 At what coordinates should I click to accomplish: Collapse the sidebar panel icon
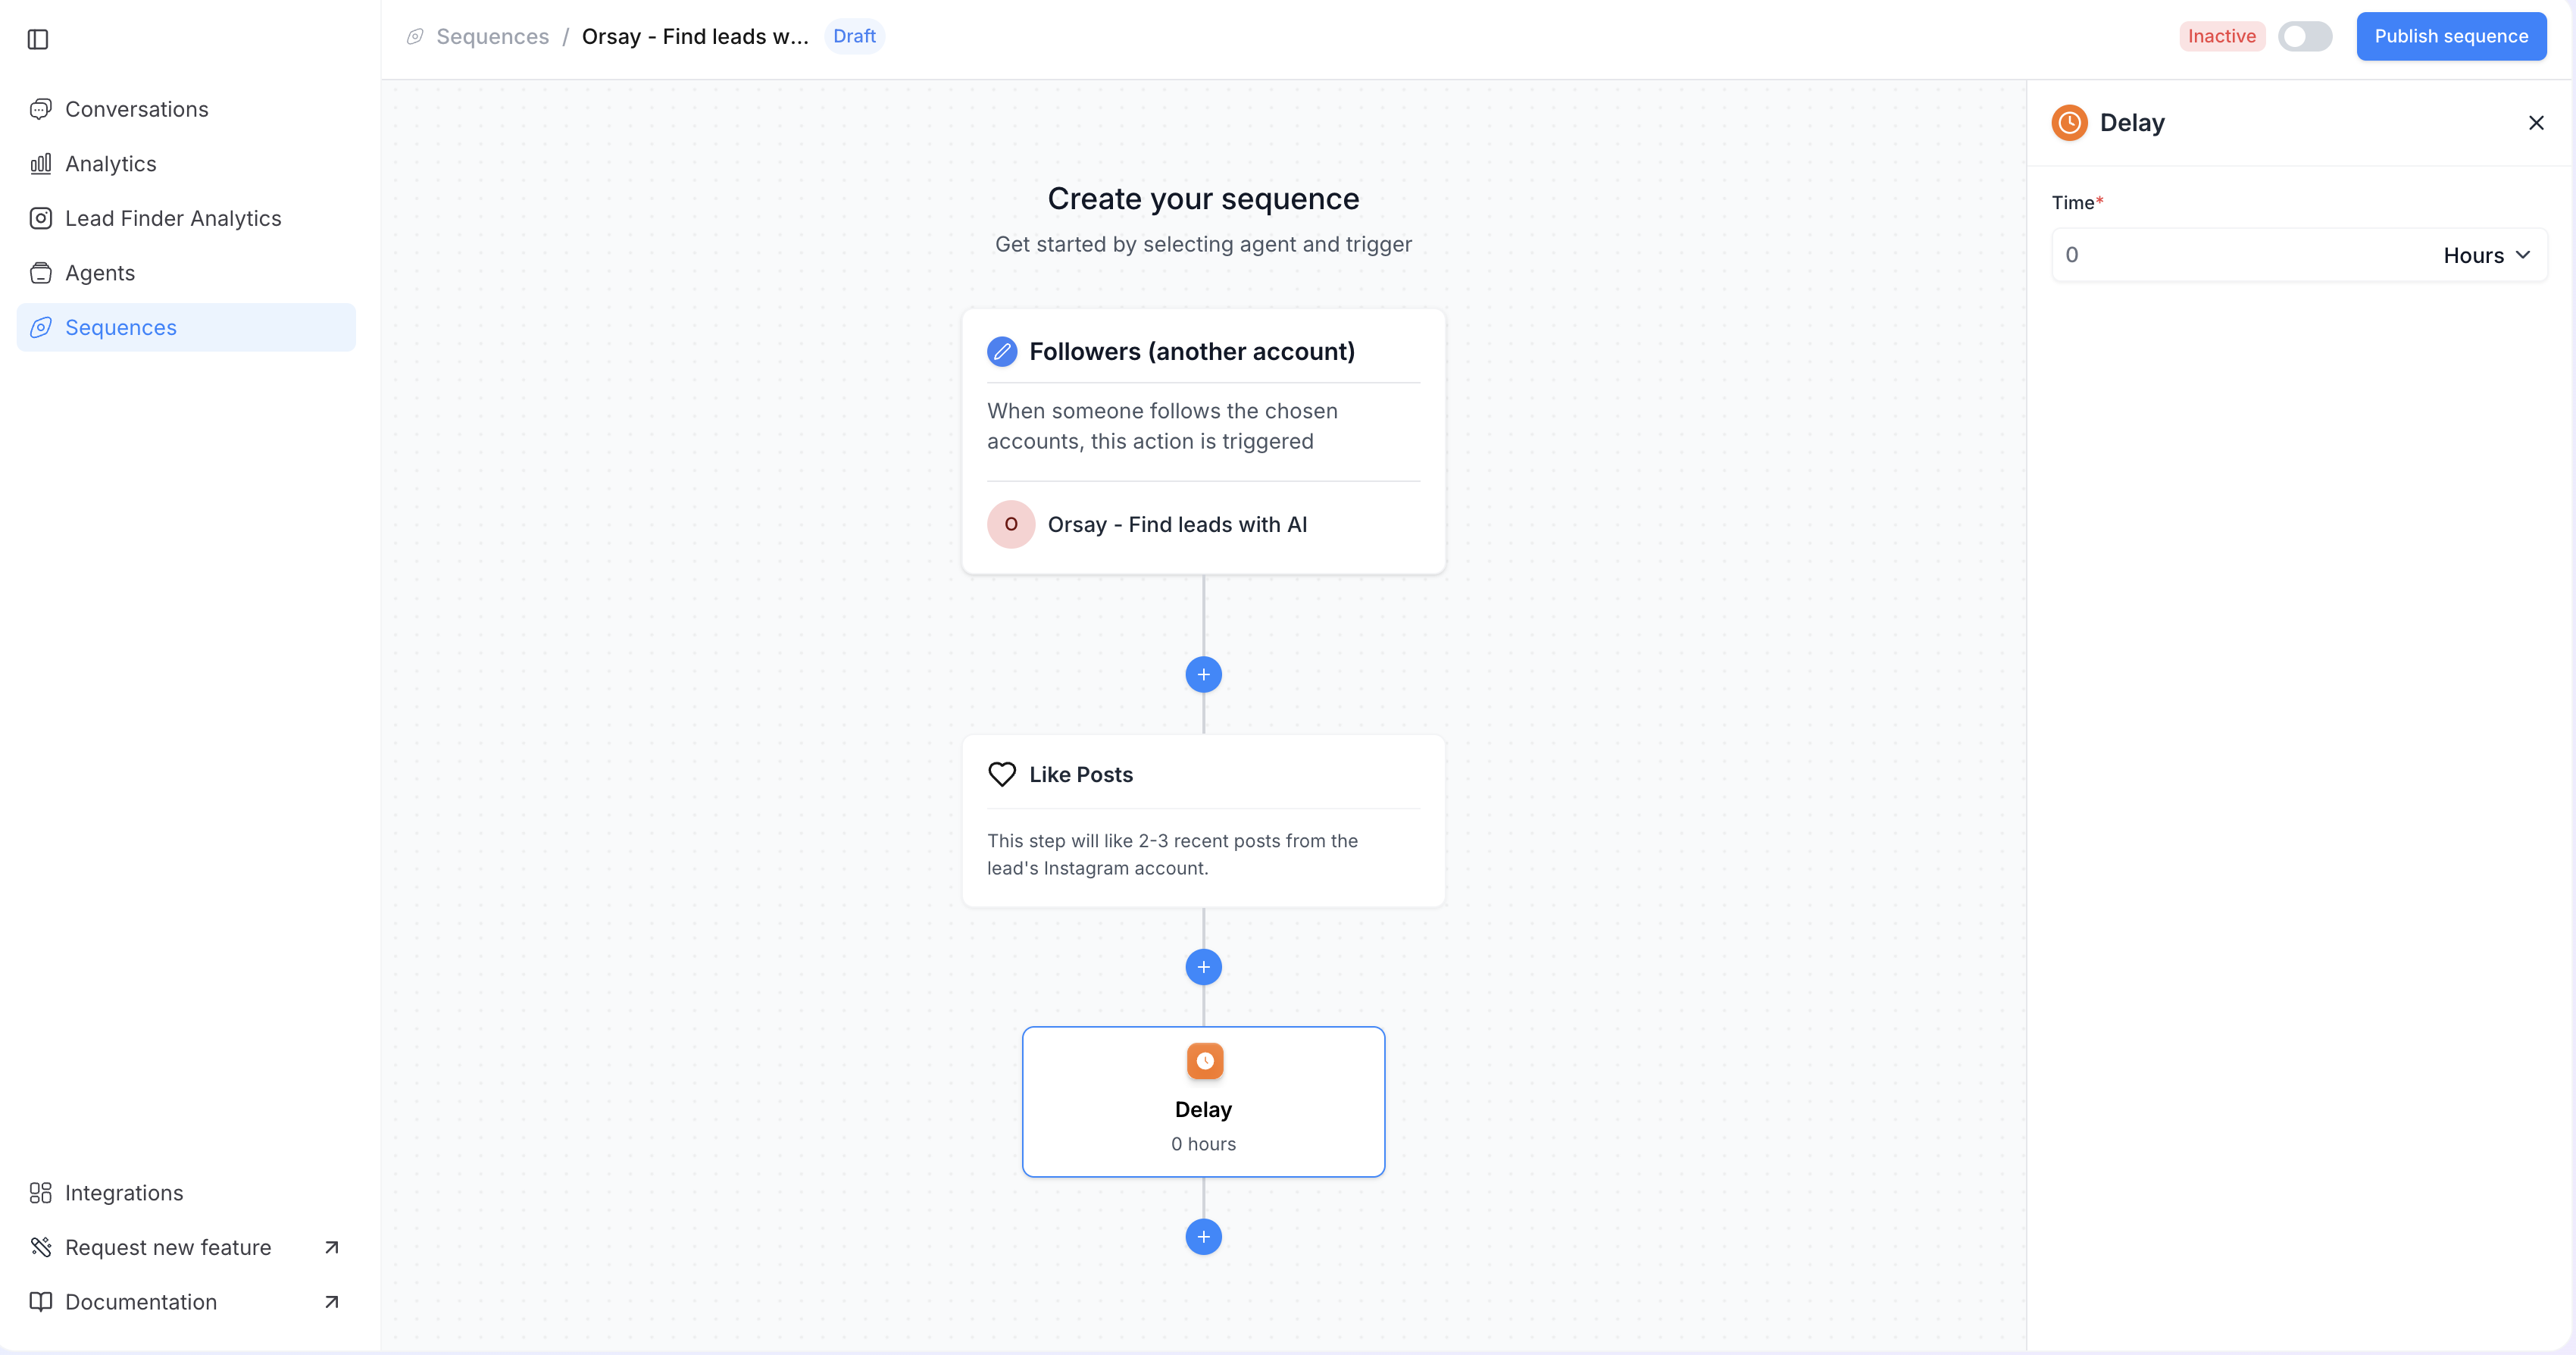click(x=38, y=39)
